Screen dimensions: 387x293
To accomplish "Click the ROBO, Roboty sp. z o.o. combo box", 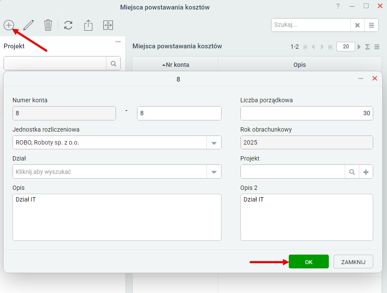I will click(109, 142).
